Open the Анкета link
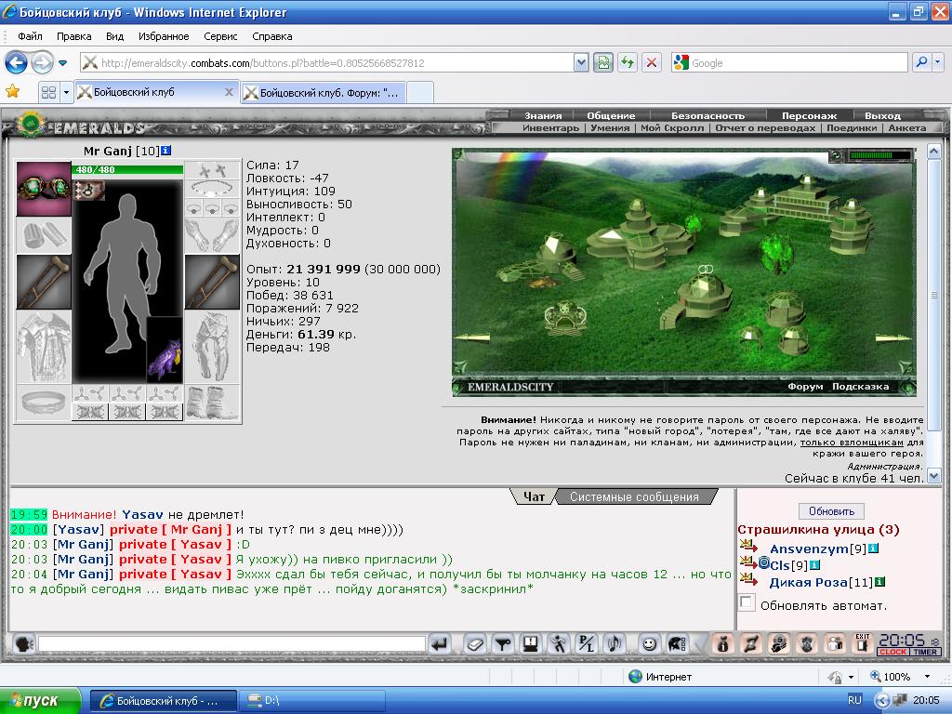Screen dimensions: 952x714 coord(907,128)
